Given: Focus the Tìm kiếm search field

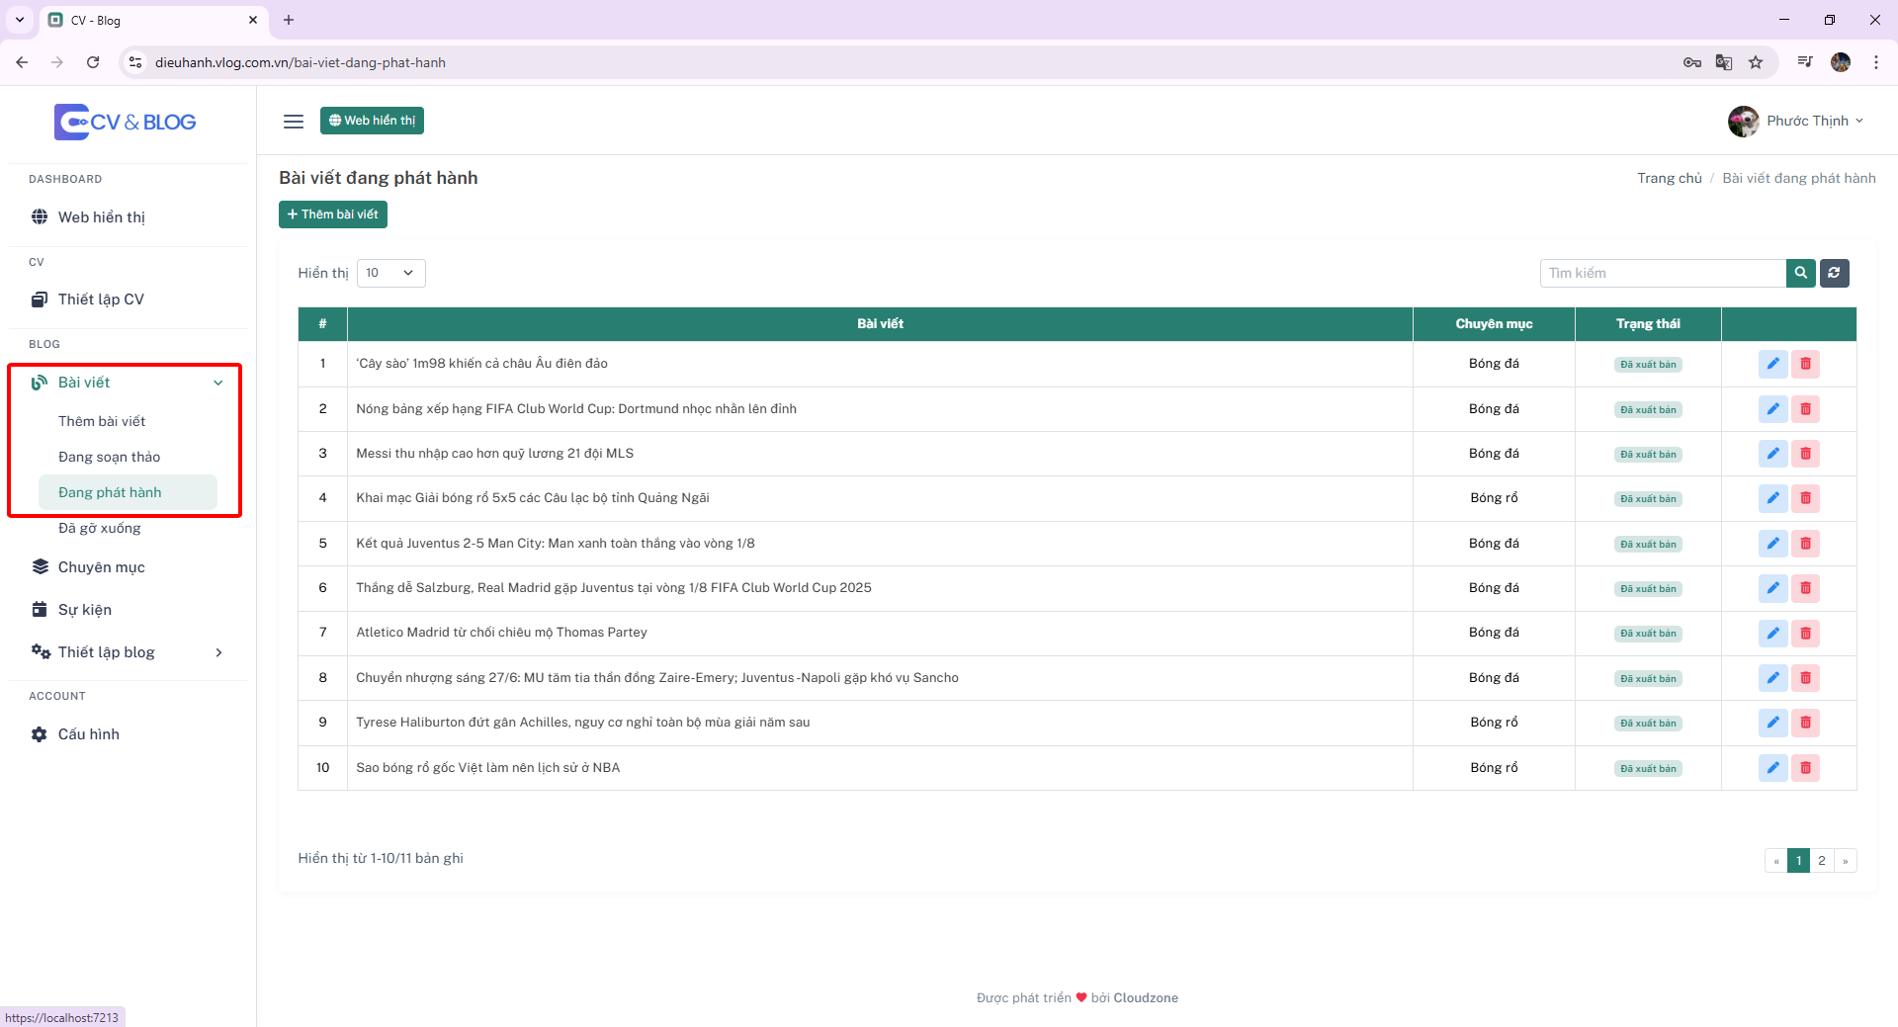Looking at the screenshot, I should point(1663,273).
